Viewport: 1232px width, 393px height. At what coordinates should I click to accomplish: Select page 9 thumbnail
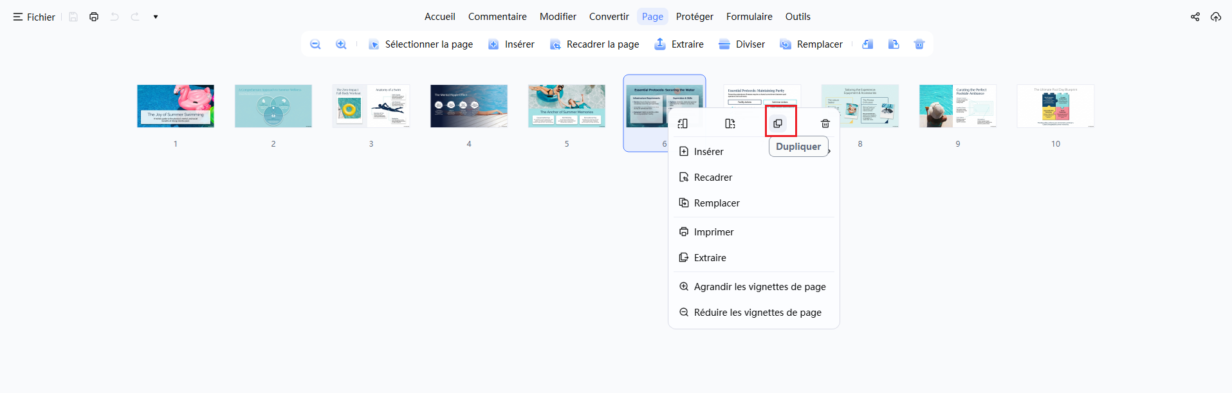click(x=958, y=106)
